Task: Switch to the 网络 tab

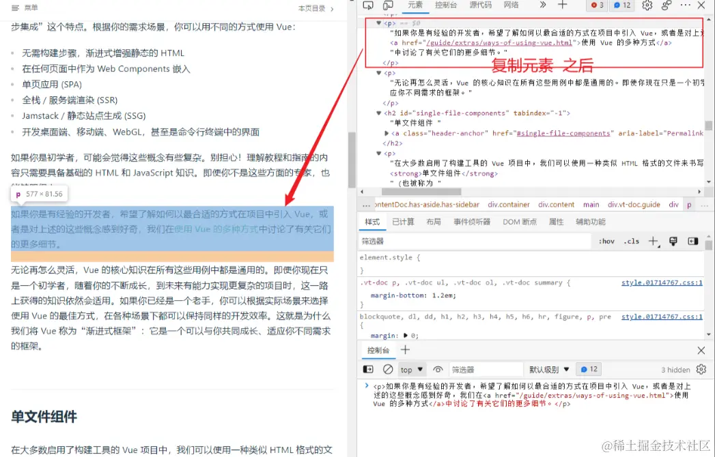Action: coord(511,5)
